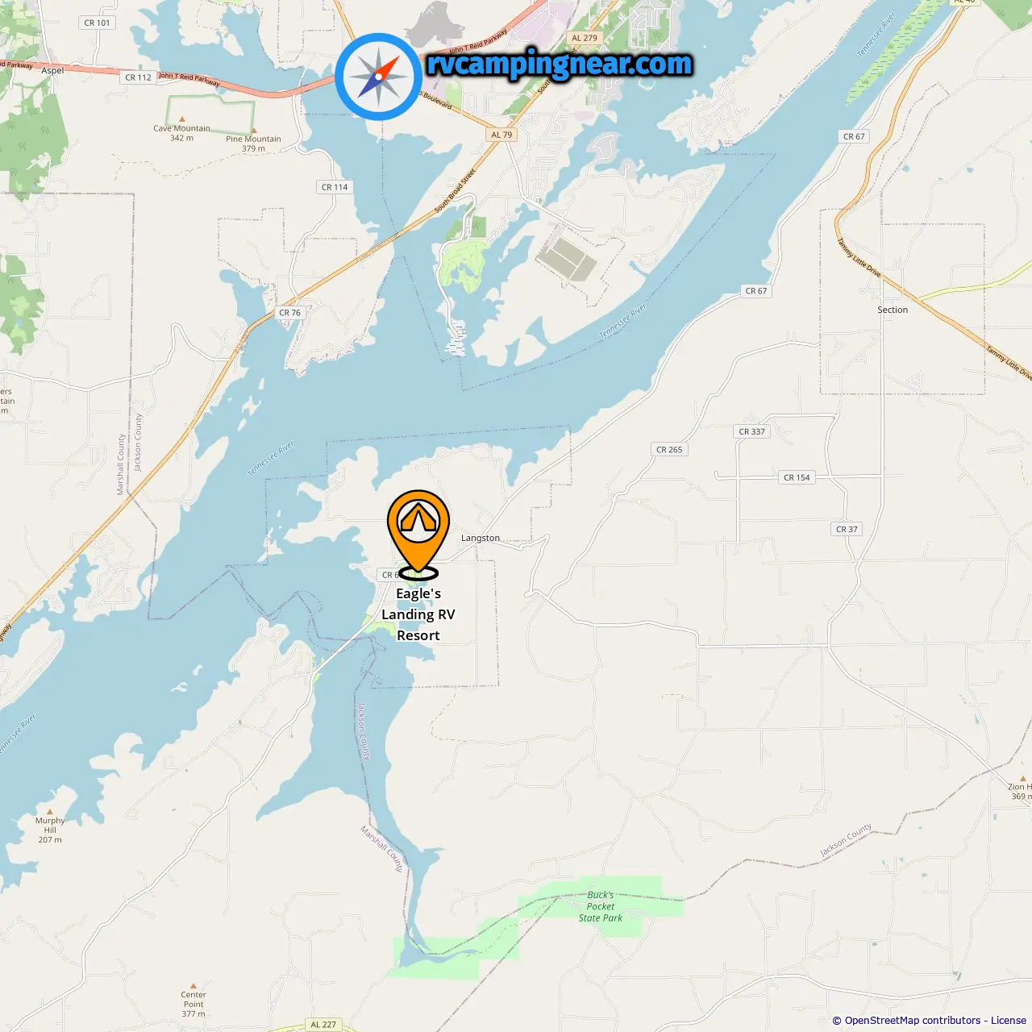Click the blue compass logo icon
Screen dimensions: 1032x1032
point(379,77)
